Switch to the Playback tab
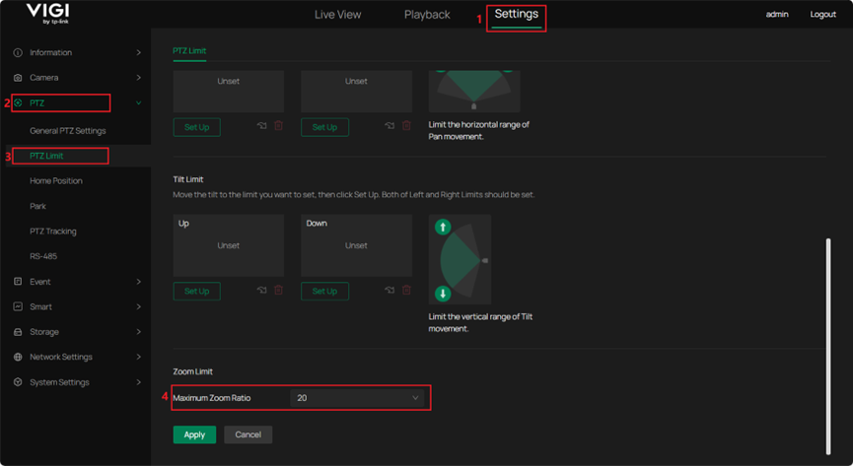The image size is (853, 466). pyautogui.click(x=427, y=15)
